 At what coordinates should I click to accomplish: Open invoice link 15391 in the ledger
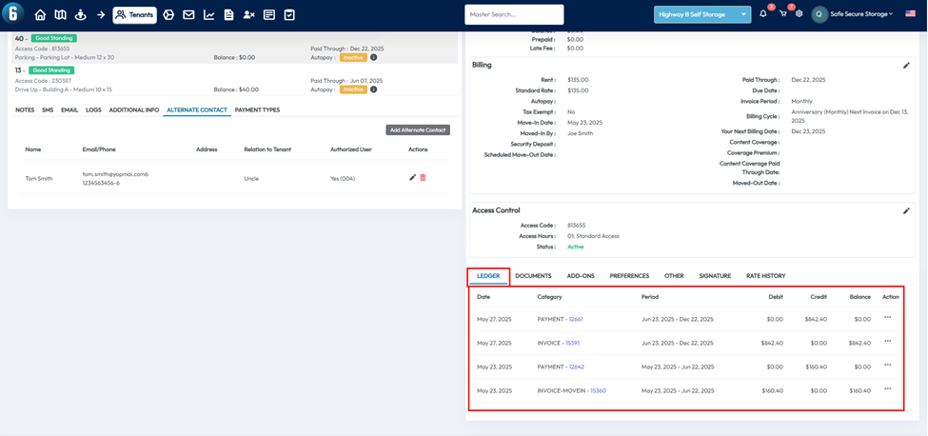click(x=572, y=343)
